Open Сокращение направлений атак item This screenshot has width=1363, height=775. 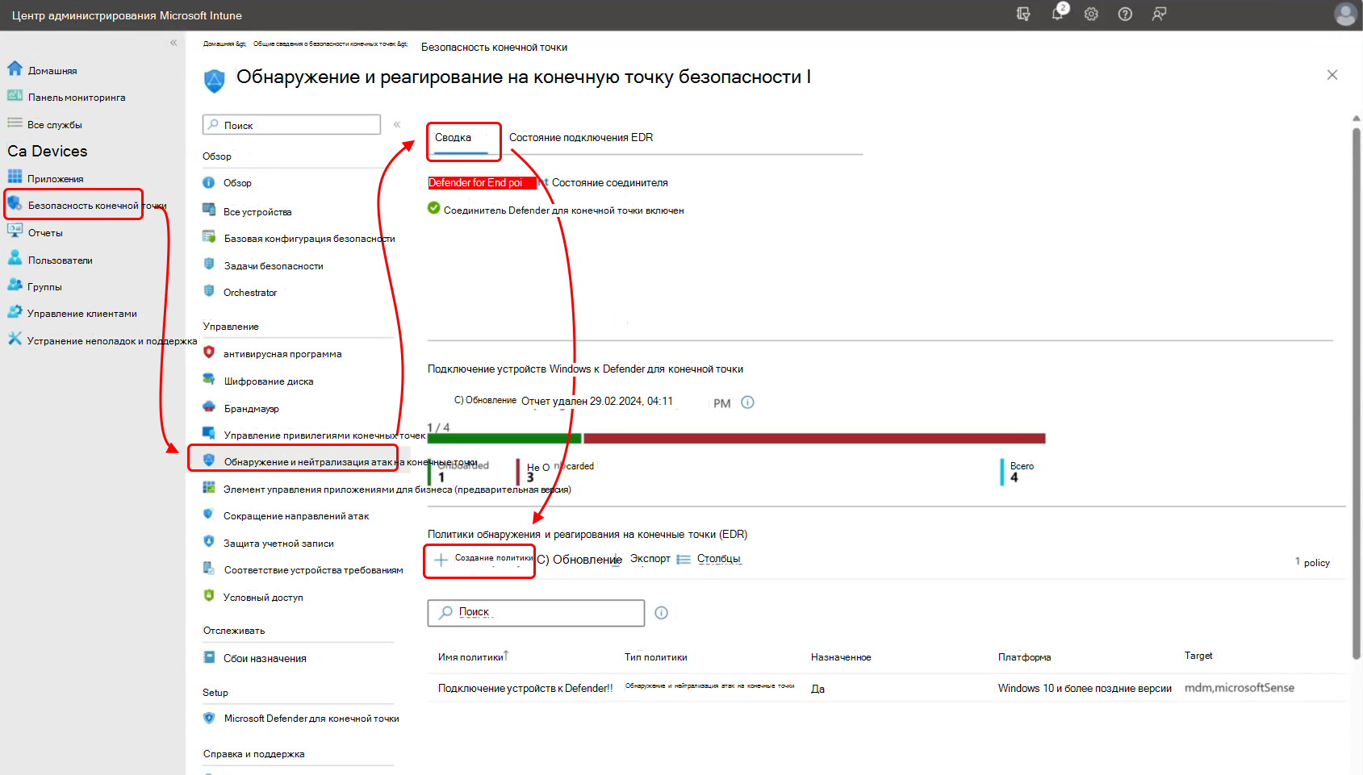[x=296, y=516]
